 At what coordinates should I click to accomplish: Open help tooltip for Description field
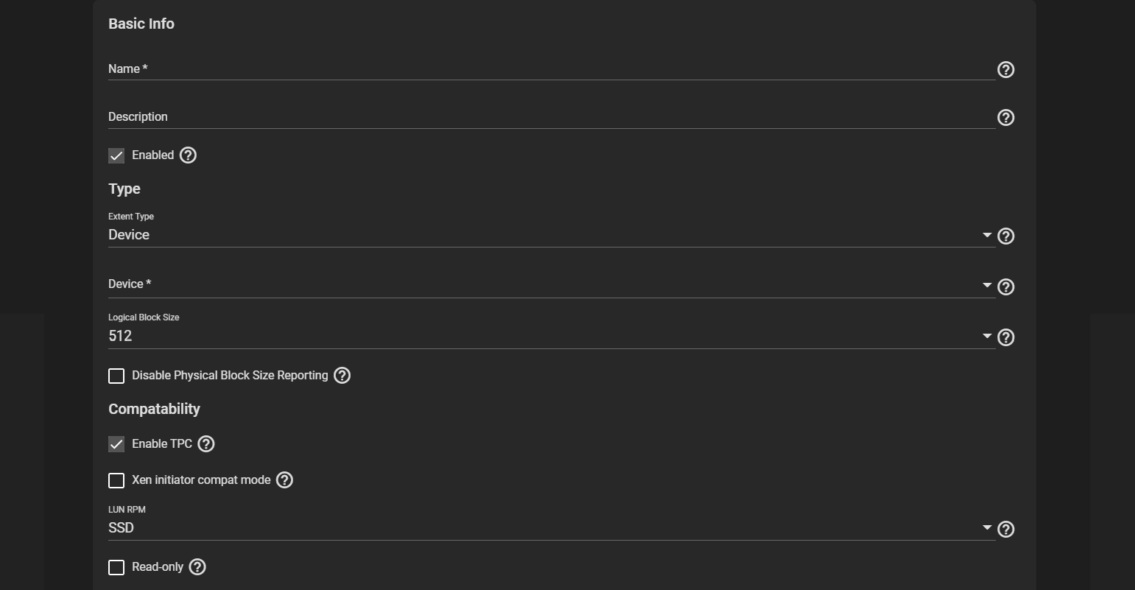coord(1005,118)
